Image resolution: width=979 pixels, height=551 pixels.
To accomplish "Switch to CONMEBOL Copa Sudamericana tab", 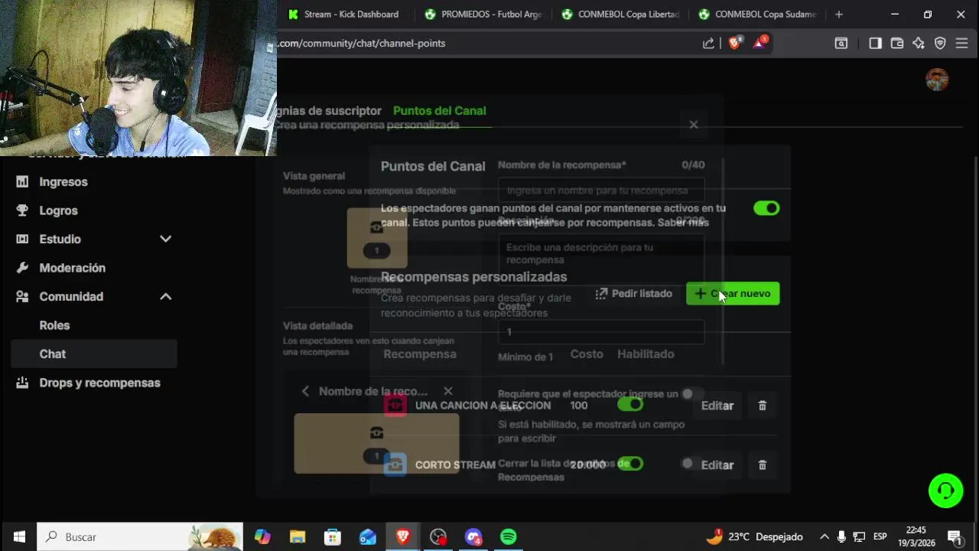I will pos(759,14).
